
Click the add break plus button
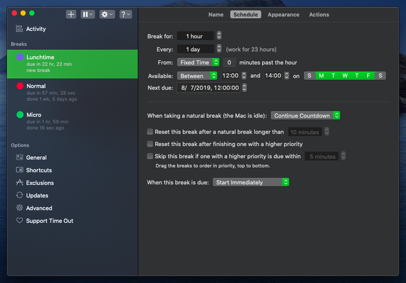(x=71, y=14)
